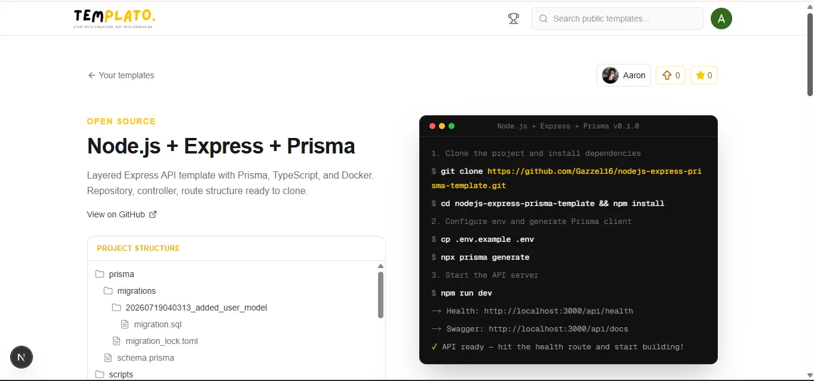Click the 'Start the API server' step 3 comment
The width and height of the screenshot is (814, 381).
[x=485, y=275]
